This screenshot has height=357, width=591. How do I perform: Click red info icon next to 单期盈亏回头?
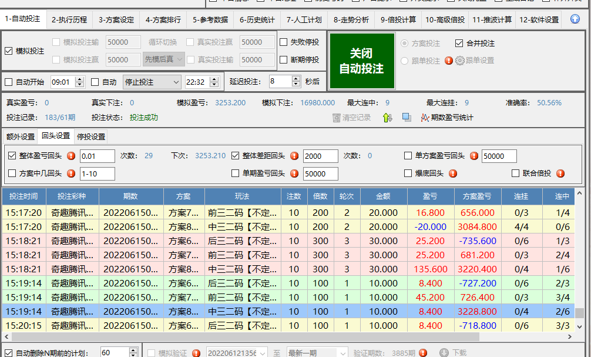(294, 174)
